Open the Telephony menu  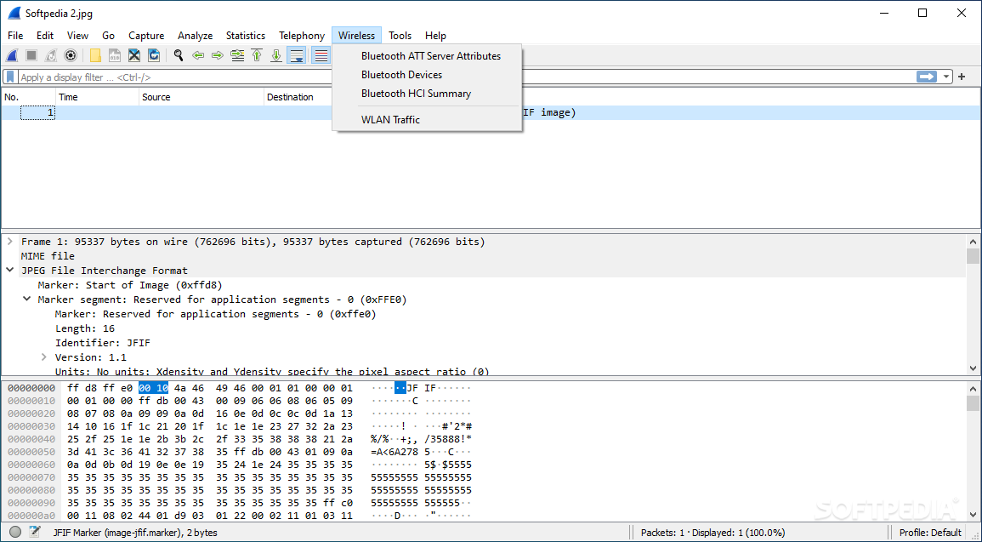pos(302,36)
